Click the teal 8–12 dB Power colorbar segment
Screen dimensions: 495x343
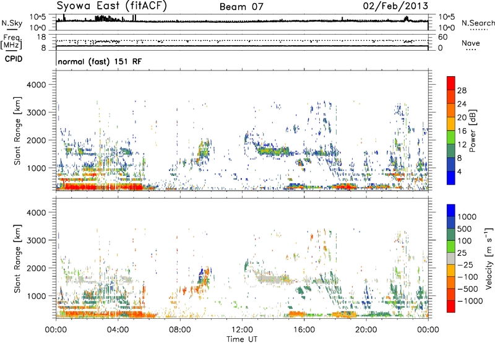tap(451, 151)
